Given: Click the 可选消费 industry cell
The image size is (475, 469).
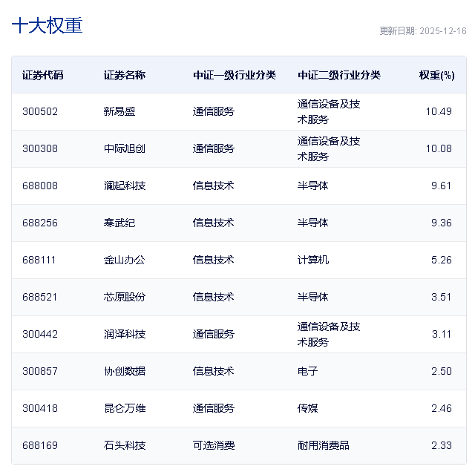Looking at the screenshot, I should pos(214,445).
